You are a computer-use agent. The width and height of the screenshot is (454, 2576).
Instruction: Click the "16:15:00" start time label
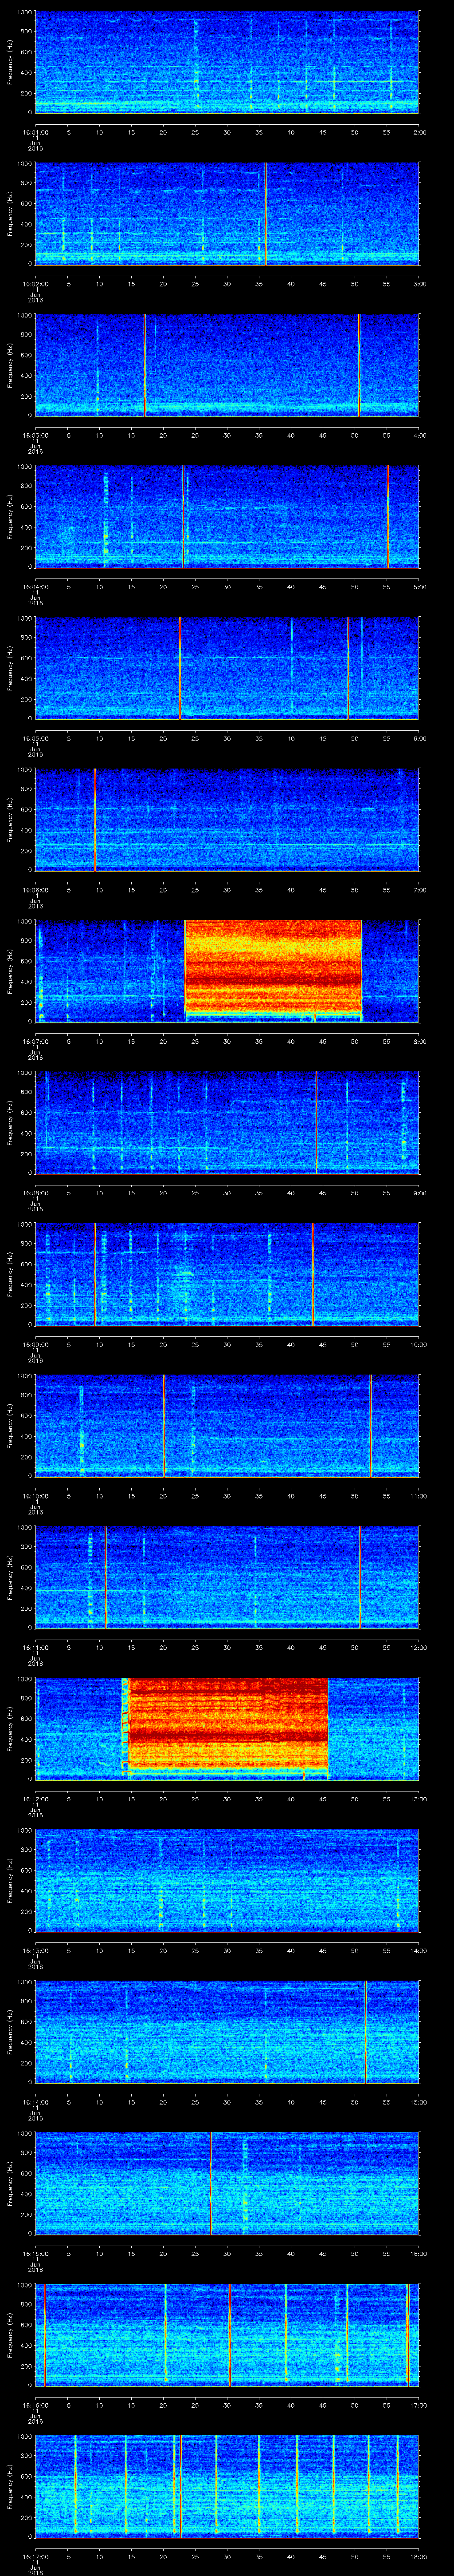pos(35,2253)
